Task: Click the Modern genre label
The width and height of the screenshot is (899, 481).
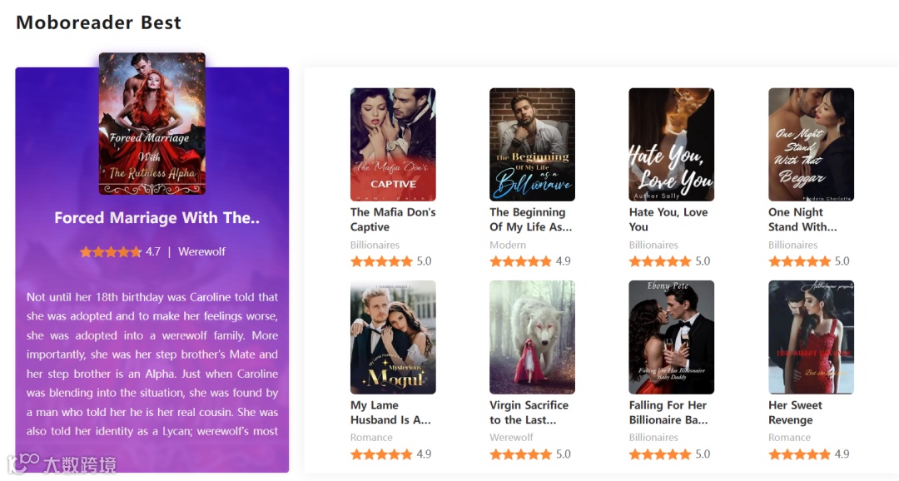Action: click(x=508, y=245)
